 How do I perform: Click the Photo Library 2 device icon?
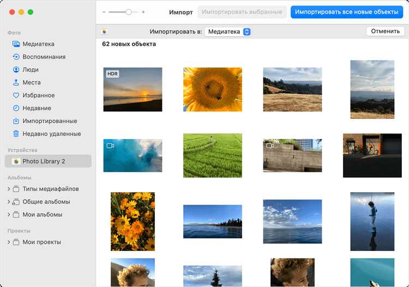click(x=16, y=162)
